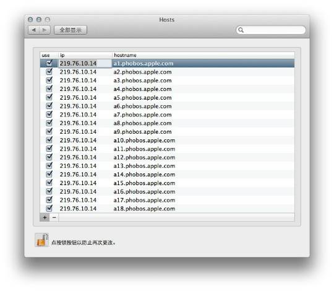Click IP 219.76.10.14 in a2.phobos row
334x291 pixels.
pyautogui.click(x=78, y=72)
